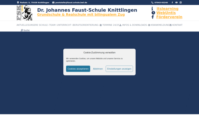Open the Unsere Schule menu item
Screen dimensions: 199x124
tap(38, 25)
